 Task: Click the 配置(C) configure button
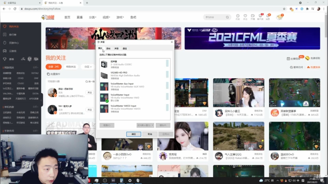pyautogui.click(x=107, y=125)
